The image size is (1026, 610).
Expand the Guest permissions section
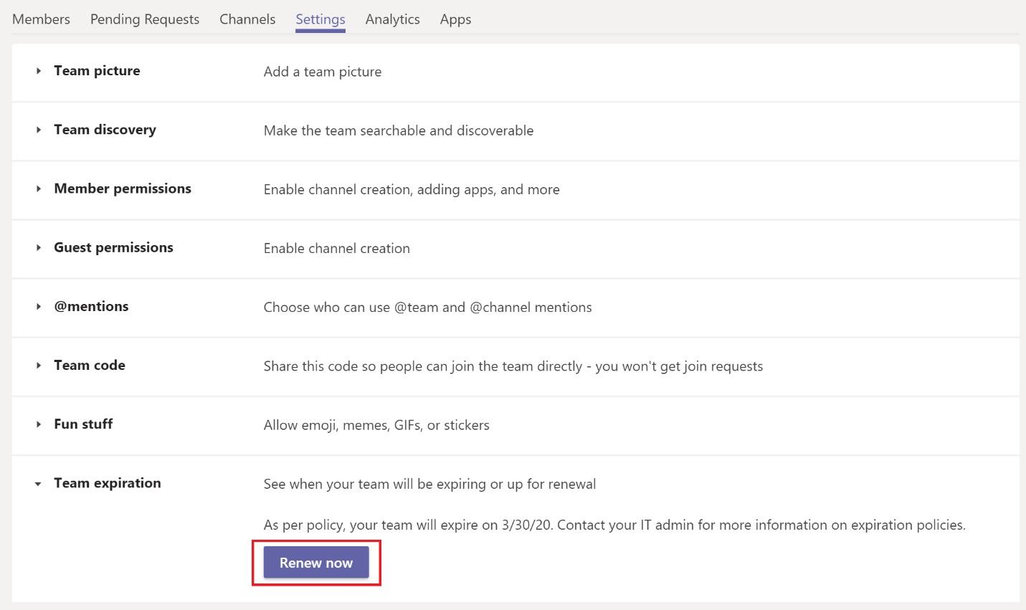tap(39, 248)
